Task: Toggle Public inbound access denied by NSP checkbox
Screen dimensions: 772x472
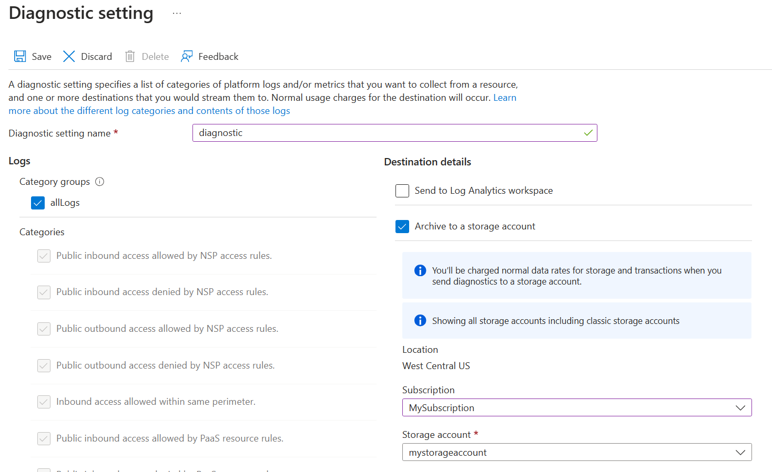Action: coord(44,292)
